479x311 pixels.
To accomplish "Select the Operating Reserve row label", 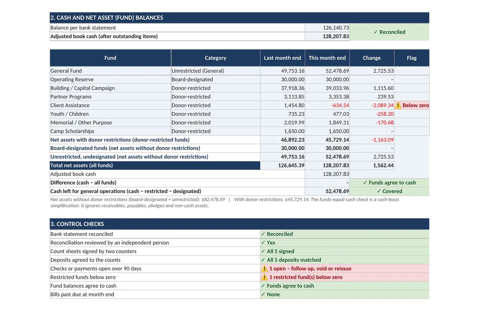I will [72, 79].
